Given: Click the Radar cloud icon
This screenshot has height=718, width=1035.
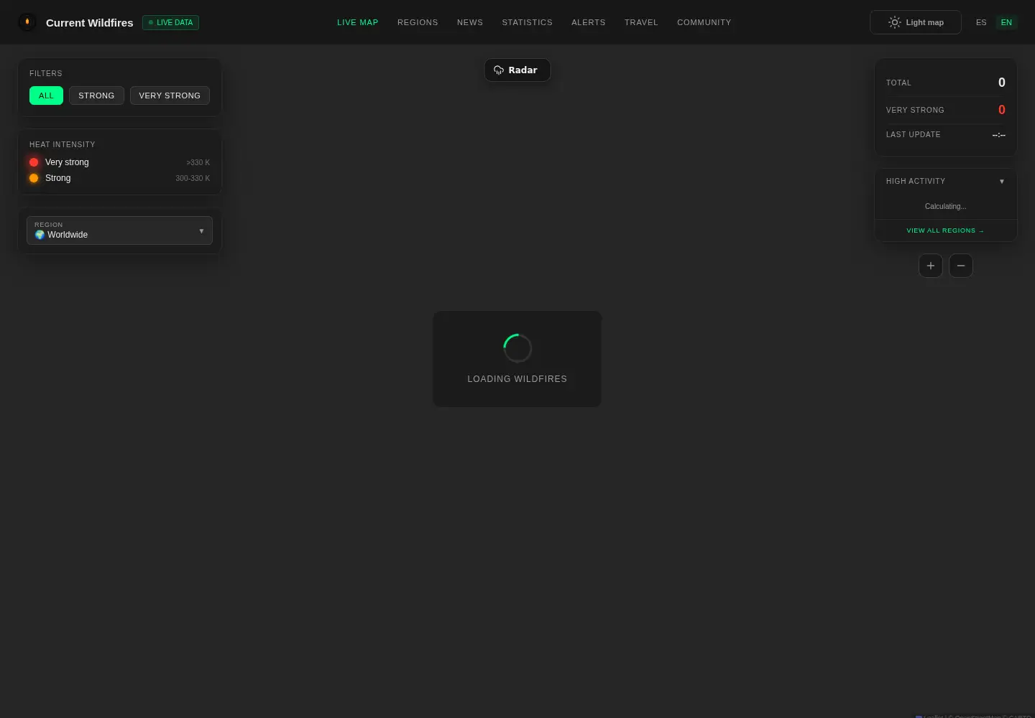Looking at the screenshot, I should 499,70.
